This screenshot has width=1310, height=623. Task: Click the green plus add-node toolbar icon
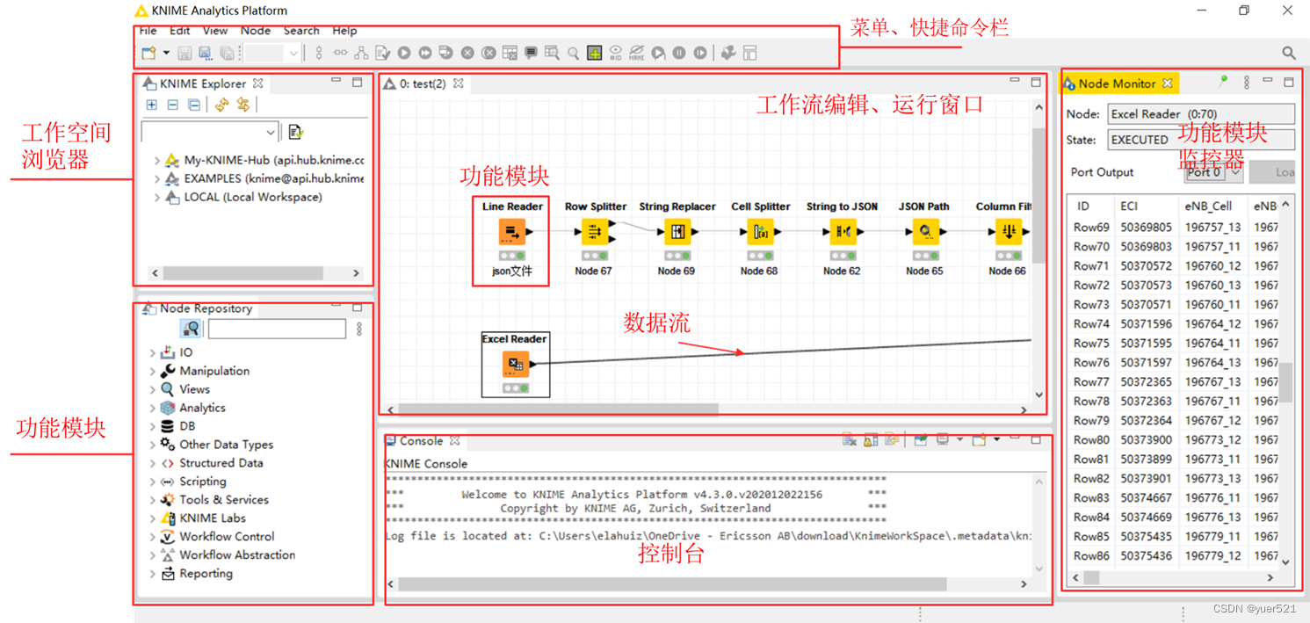(x=595, y=53)
